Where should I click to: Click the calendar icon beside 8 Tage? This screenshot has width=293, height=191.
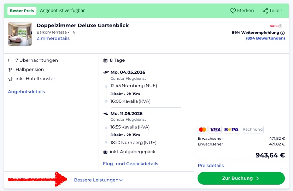(105, 60)
